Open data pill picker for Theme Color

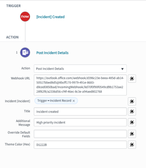(132, 145)
